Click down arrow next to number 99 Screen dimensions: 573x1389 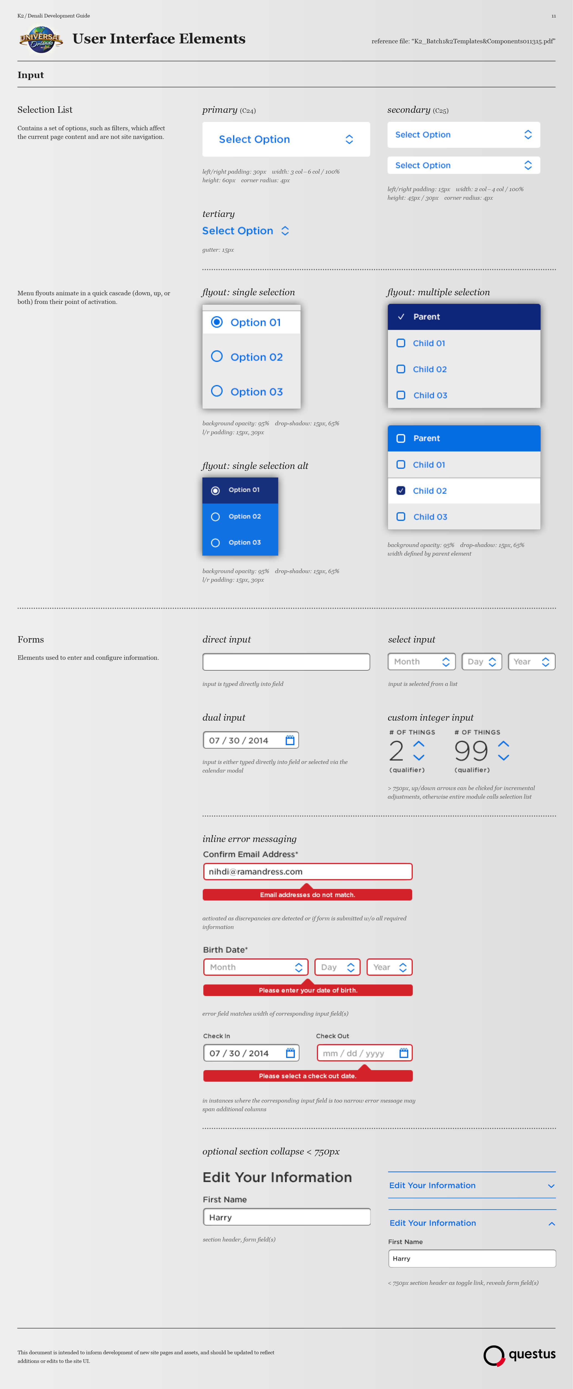pos(504,758)
